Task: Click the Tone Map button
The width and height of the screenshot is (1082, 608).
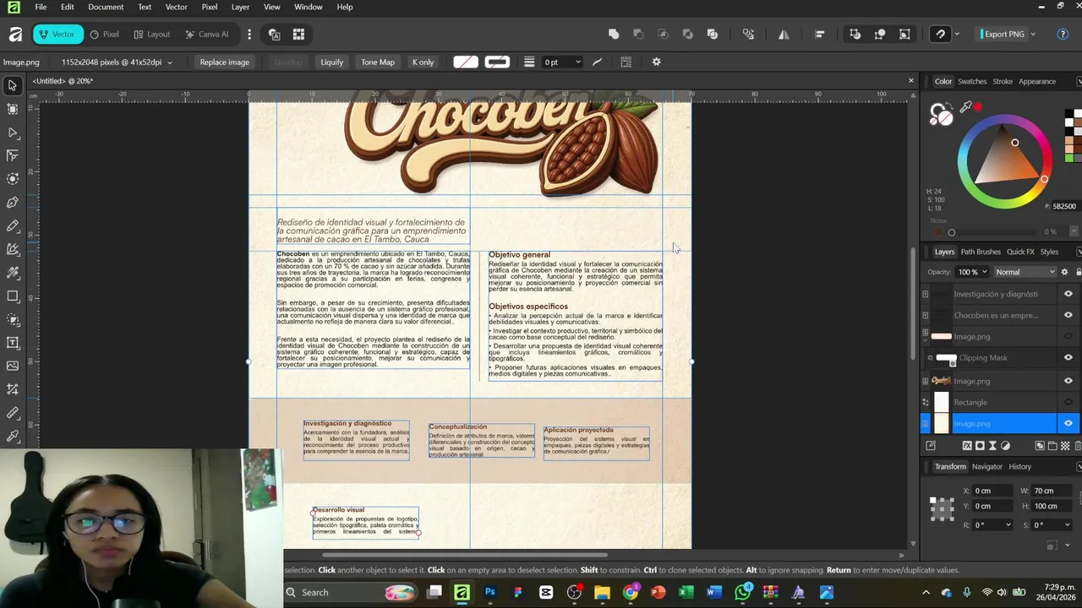Action: tap(378, 62)
